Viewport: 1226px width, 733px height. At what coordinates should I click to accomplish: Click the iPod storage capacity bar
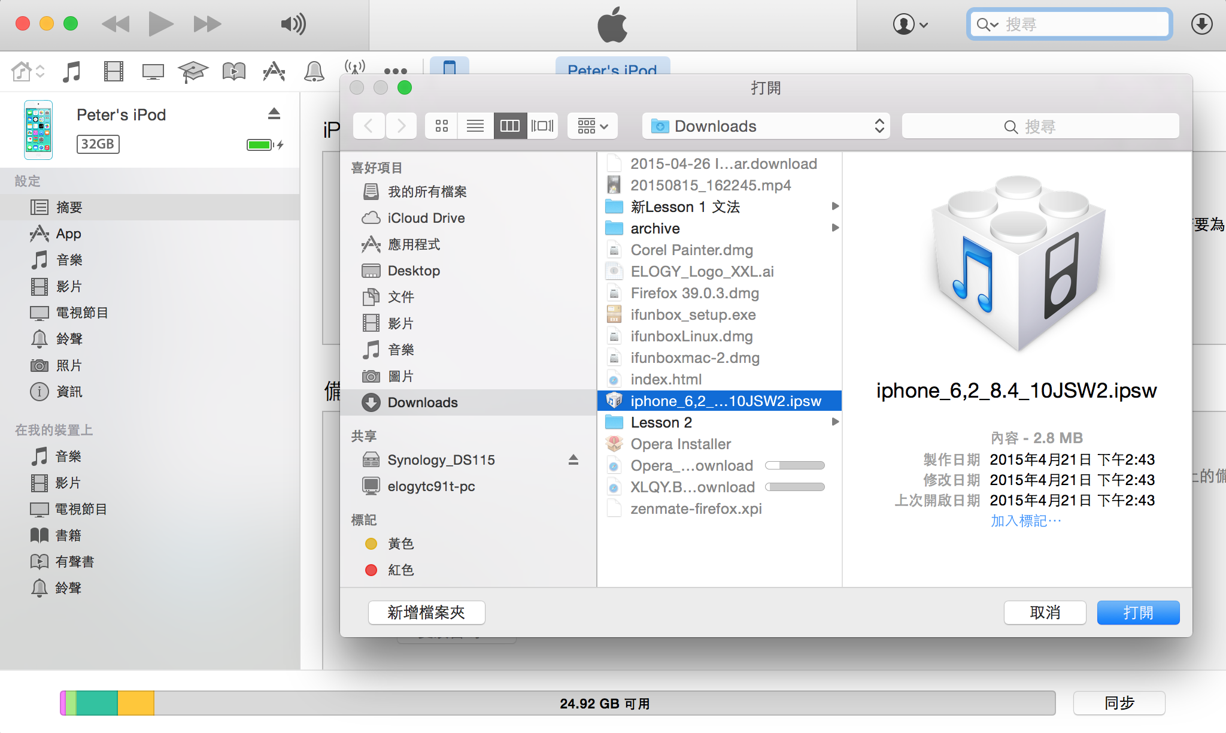[557, 703]
